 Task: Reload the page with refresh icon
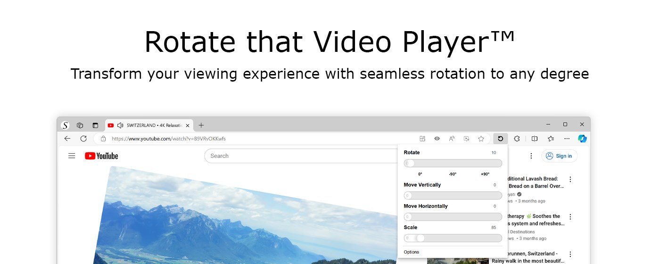coord(83,139)
